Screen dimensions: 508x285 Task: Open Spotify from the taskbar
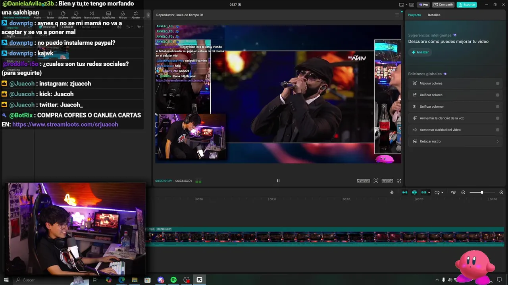click(173, 280)
